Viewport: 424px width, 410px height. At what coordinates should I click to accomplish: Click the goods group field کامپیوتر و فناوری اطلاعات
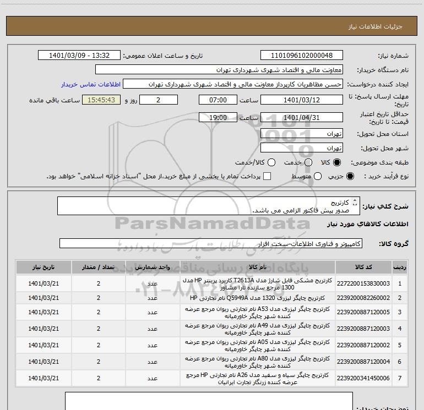point(211,243)
